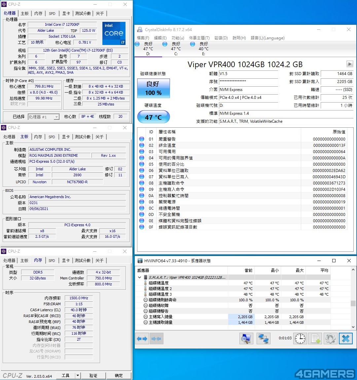Switch to 测試分數 tab in the memory CPU-Z window
This screenshot has width=357, height=380.
coord(83,261)
